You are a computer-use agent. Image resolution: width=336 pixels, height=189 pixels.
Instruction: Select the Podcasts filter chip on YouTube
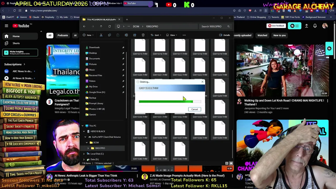coord(63,35)
